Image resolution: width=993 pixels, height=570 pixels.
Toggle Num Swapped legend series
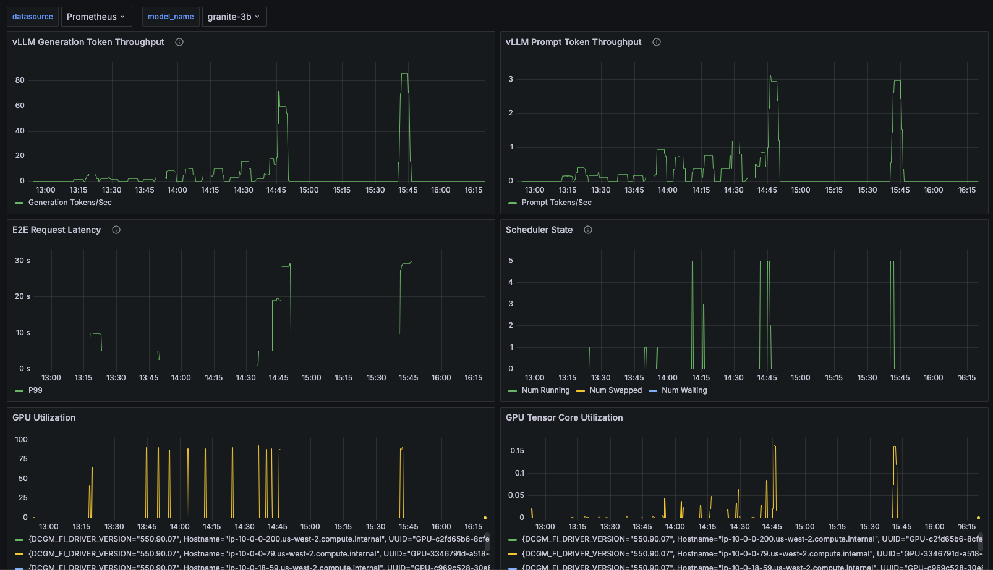616,390
